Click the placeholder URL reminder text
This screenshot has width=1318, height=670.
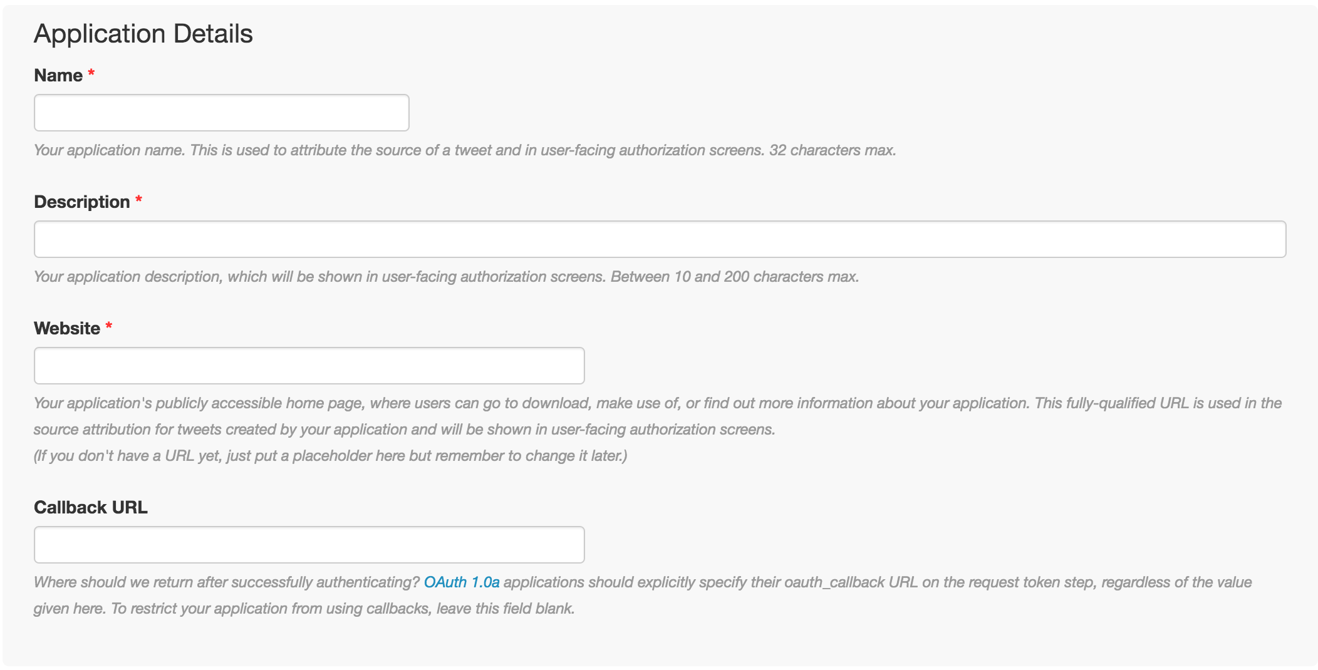pyautogui.click(x=331, y=456)
